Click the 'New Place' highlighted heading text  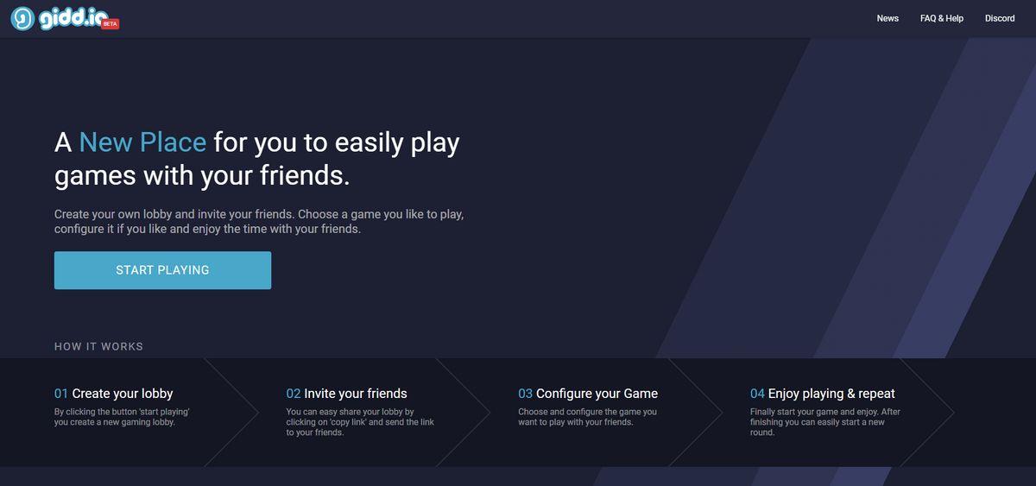(x=142, y=142)
